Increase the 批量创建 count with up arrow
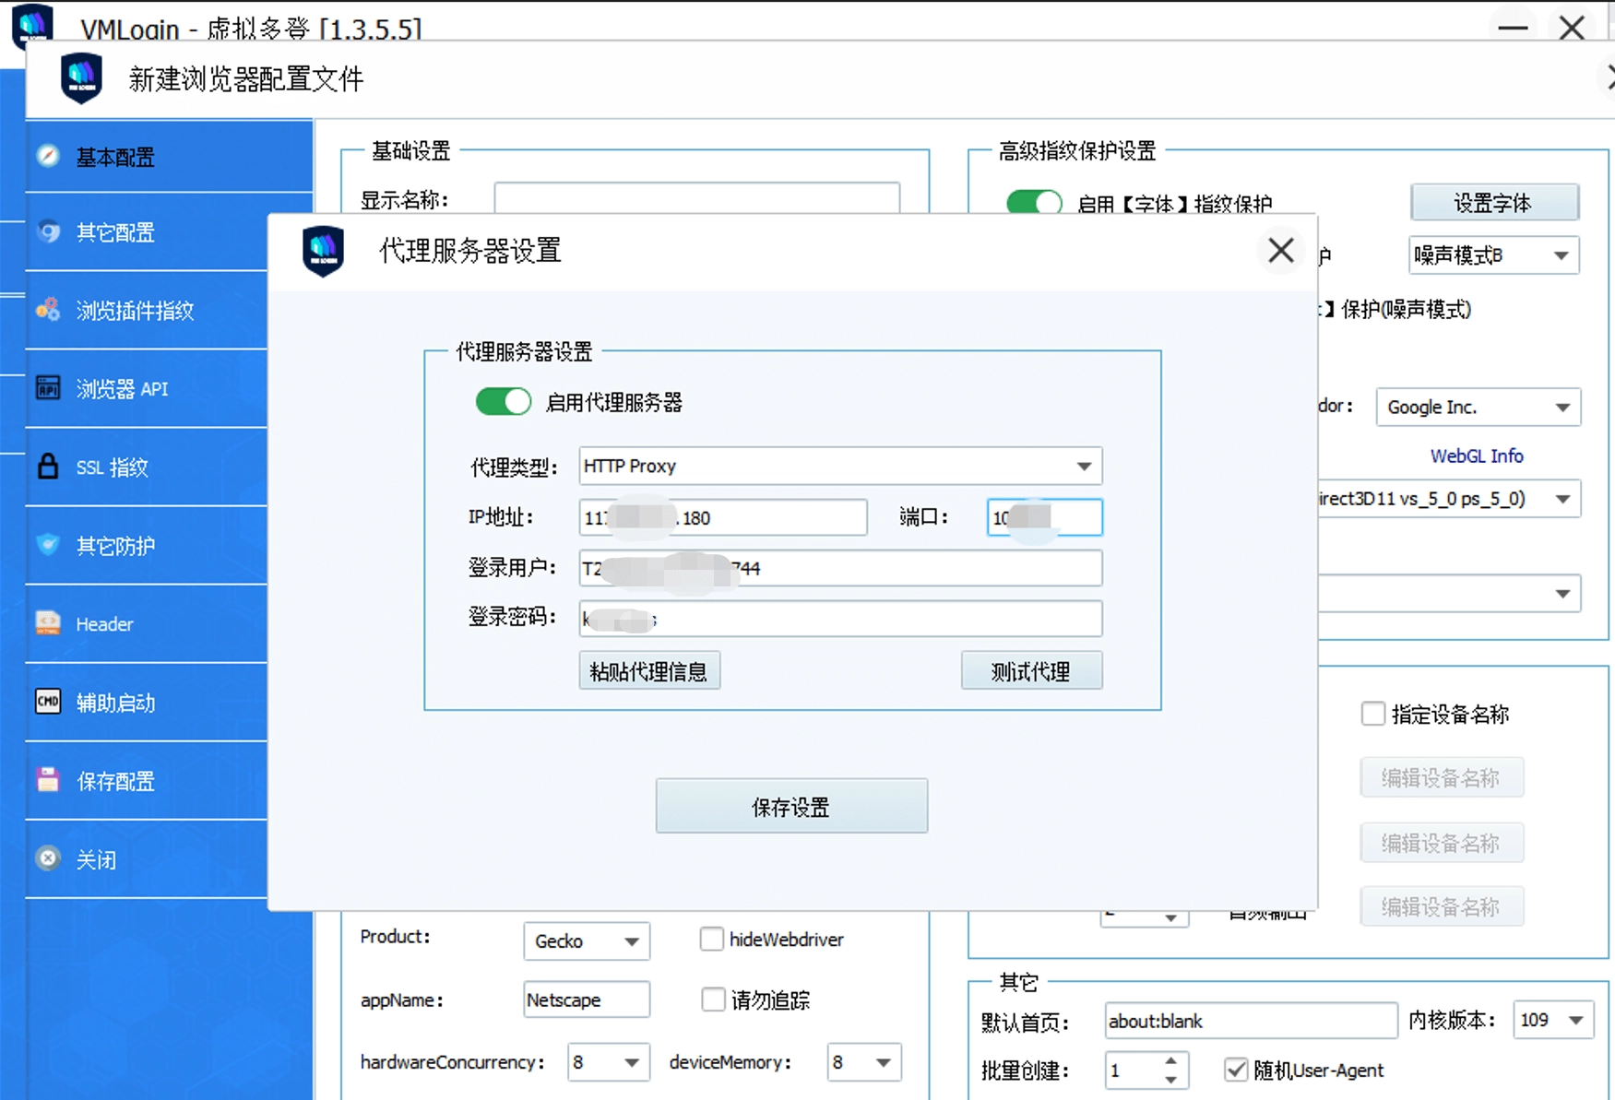 coord(1170,1061)
